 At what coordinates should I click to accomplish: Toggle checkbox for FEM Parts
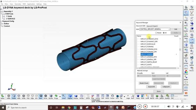4,14
